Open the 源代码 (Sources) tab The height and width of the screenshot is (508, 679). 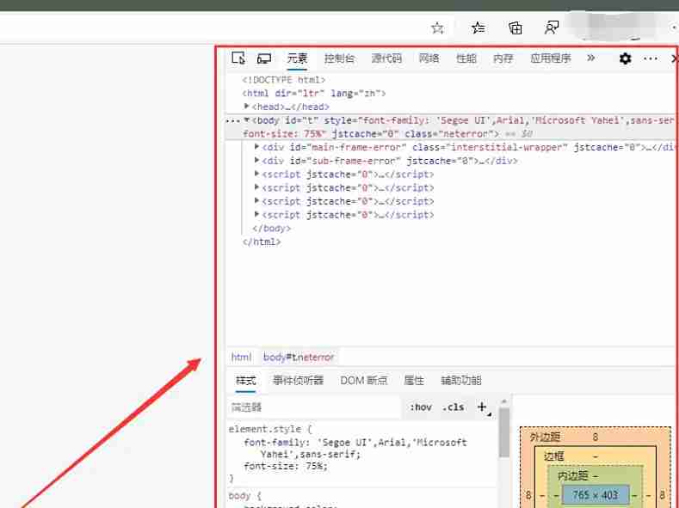[x=386, y=58]
